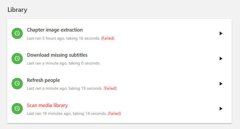
Task: Start the Download missing subtitles task
Action: (221, 58)
